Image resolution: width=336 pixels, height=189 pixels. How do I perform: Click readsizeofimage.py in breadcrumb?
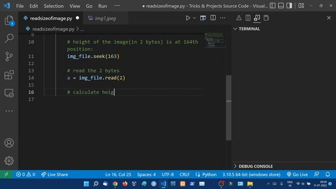54,29
